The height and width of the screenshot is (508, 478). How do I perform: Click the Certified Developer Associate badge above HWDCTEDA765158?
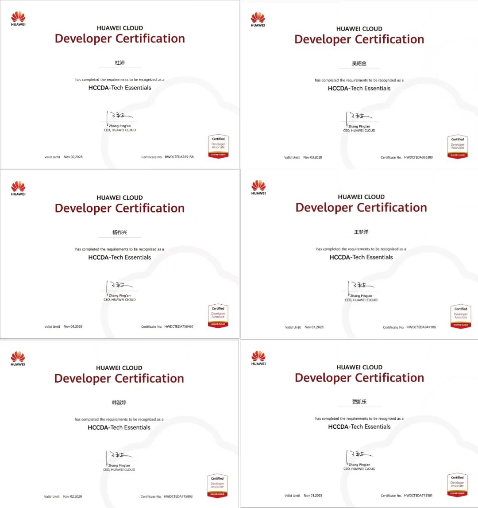(218, 147)
